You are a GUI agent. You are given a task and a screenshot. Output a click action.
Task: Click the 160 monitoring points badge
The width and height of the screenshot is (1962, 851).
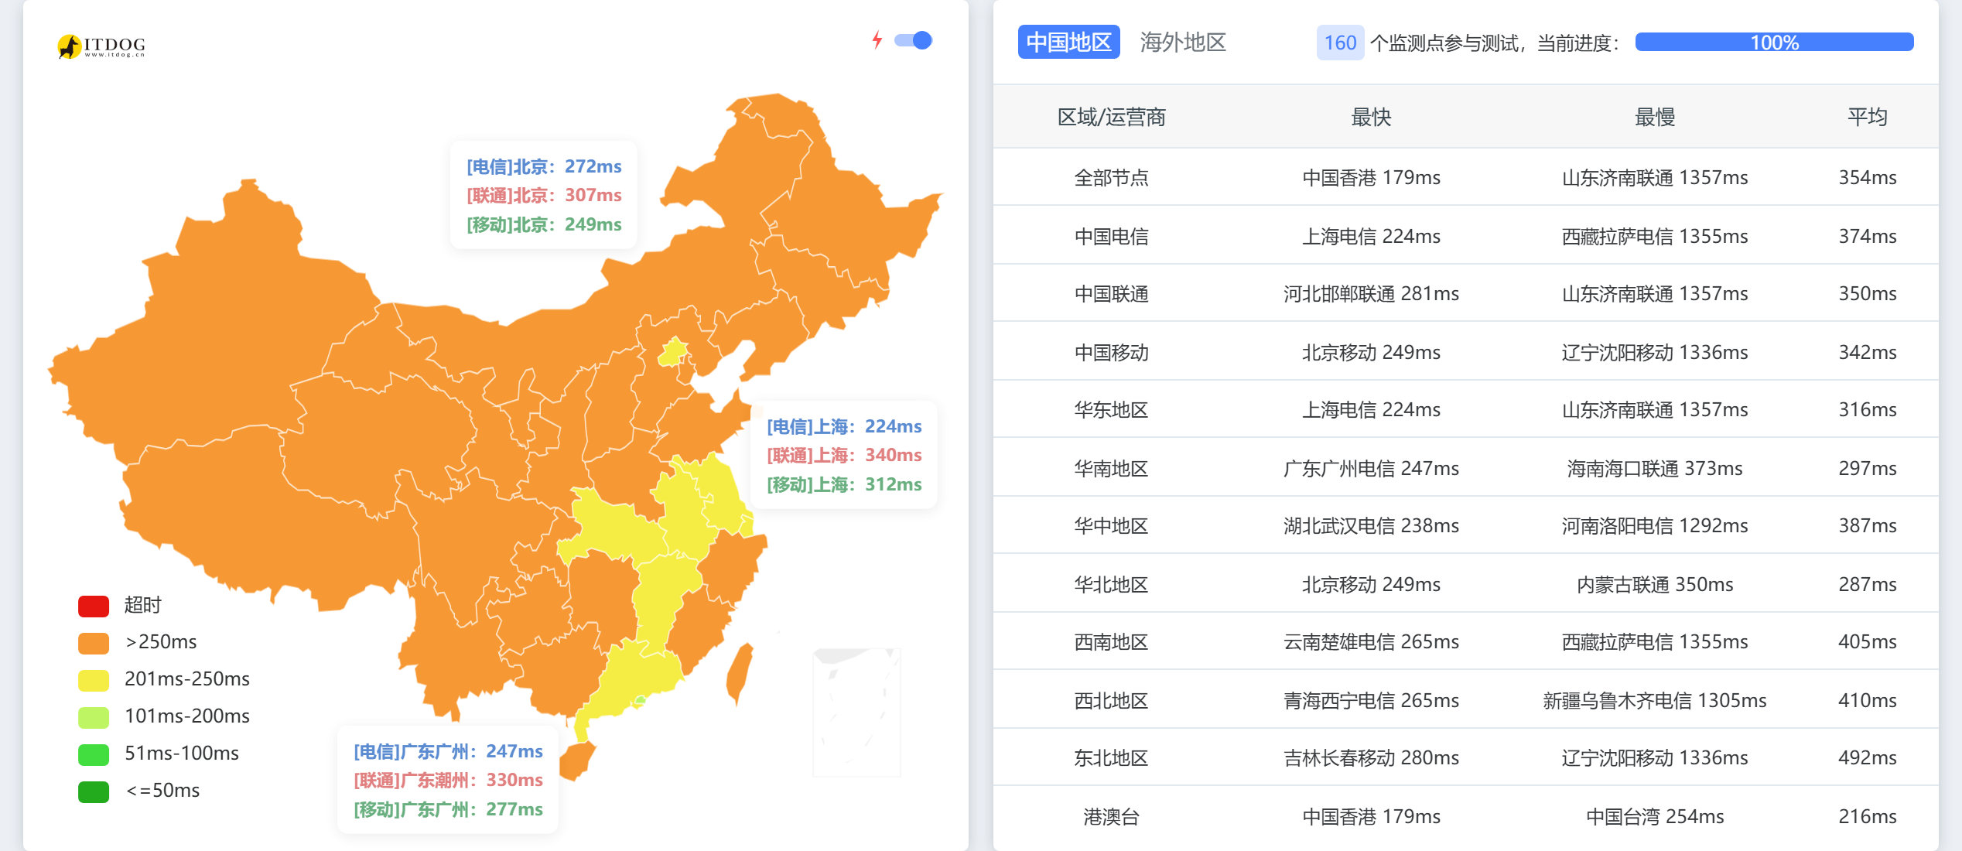(x=1340, y=43)
